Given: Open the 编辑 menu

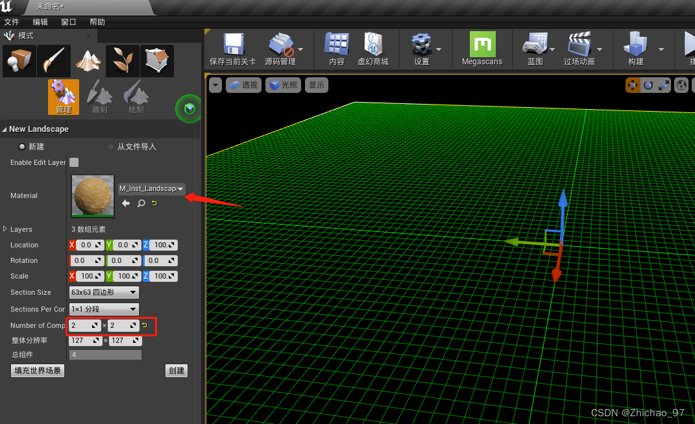Looking at the screenshot, I should 40,21.
